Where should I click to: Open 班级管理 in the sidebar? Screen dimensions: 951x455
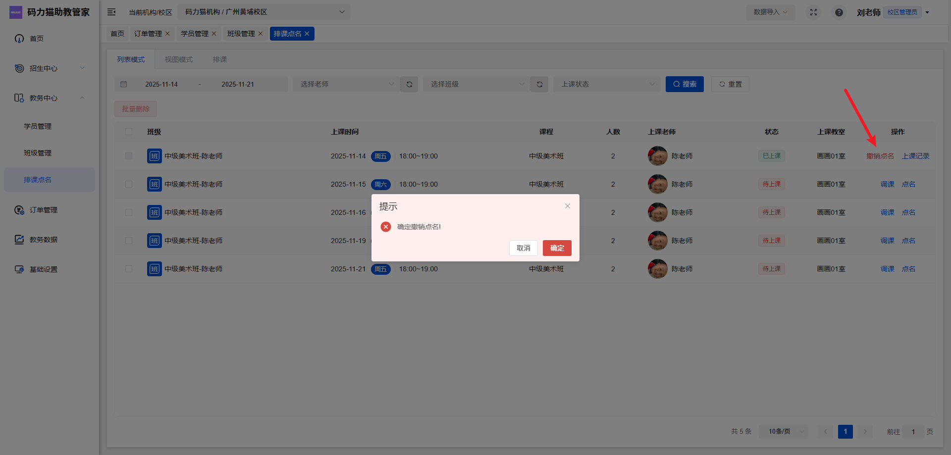(x=38, y=153)
